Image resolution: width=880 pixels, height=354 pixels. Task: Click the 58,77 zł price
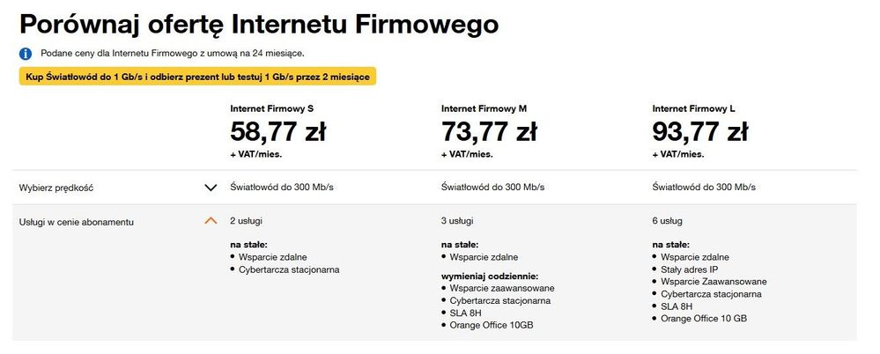tap(277, 132)
